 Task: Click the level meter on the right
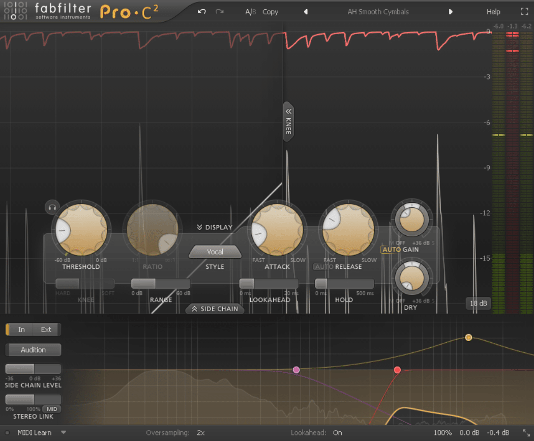tap(512, 172)
